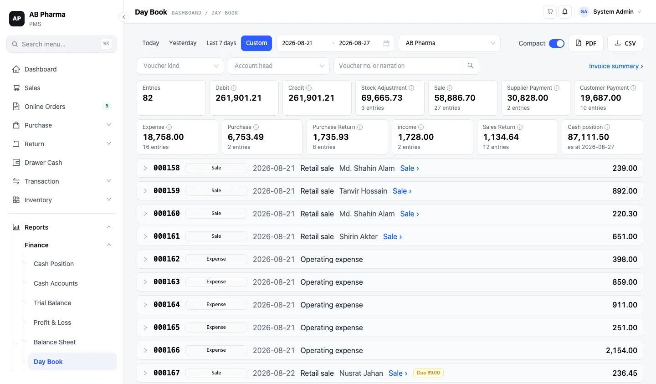Open the date range calendar icon
This screenshot has height=384, width=656.
click(386, 43)
